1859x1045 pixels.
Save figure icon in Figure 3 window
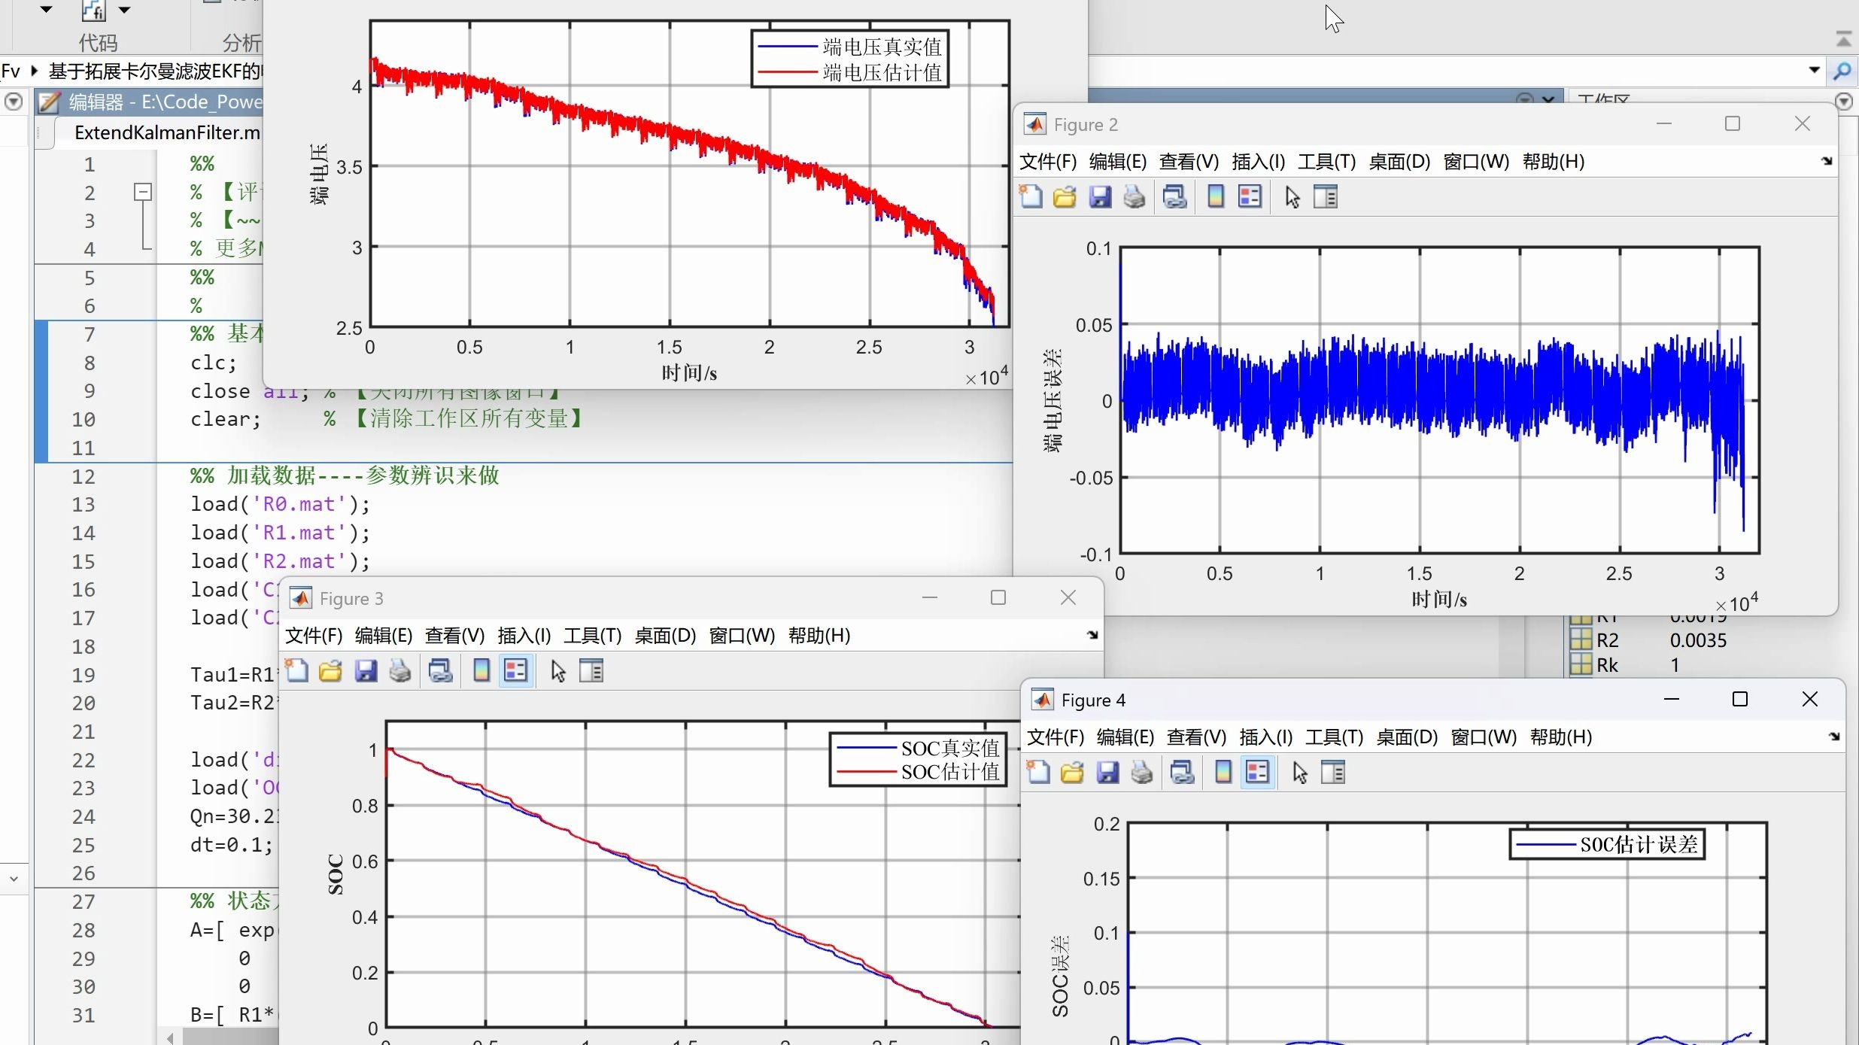point(366,670)
